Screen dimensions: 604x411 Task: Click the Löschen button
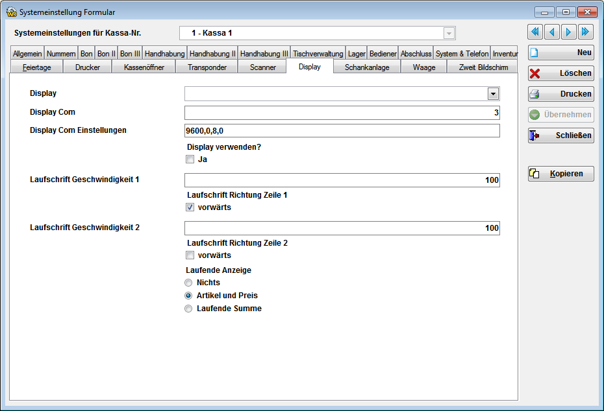tap(561, 73)
